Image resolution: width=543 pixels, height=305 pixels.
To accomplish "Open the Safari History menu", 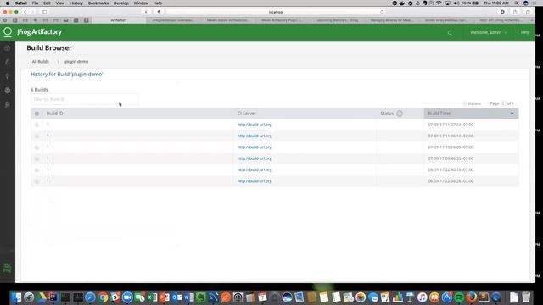I will point(76,3).
